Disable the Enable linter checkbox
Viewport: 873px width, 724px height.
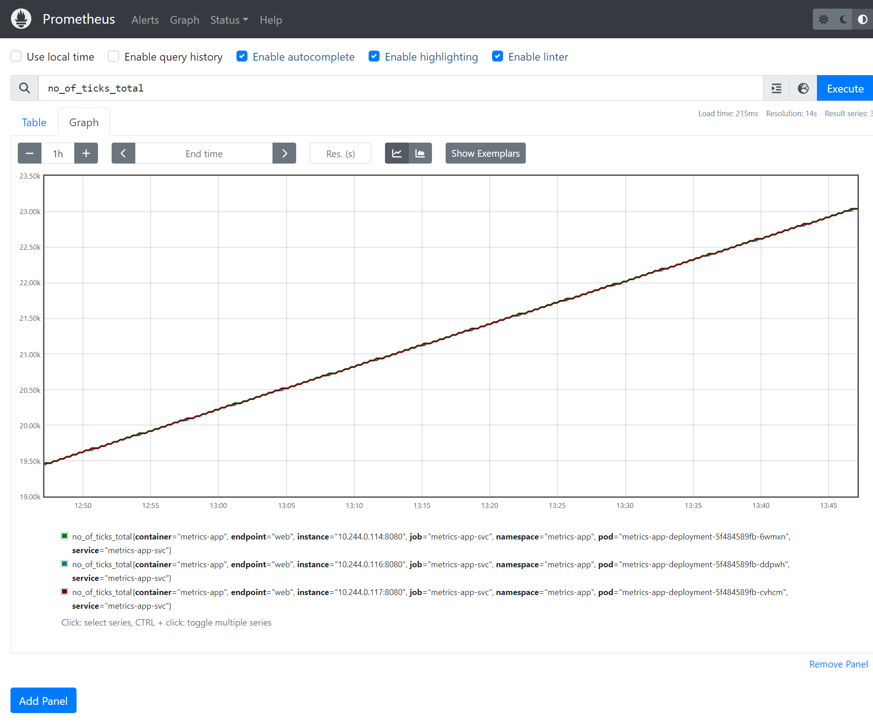pyautogui.click(x=498, y=56)
